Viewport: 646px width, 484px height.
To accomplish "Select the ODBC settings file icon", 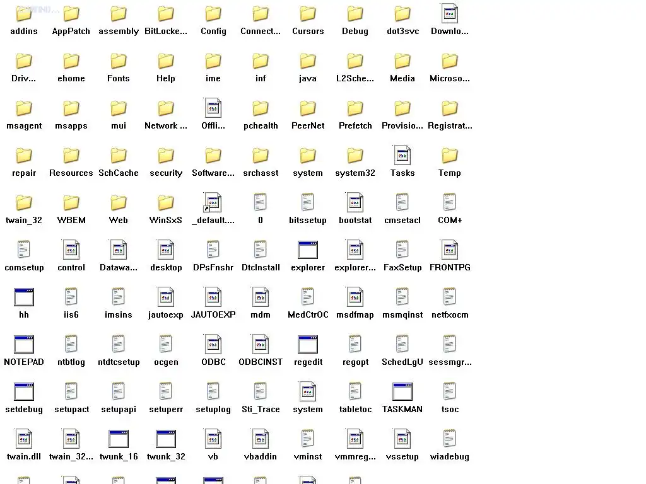I will point(213,345).
